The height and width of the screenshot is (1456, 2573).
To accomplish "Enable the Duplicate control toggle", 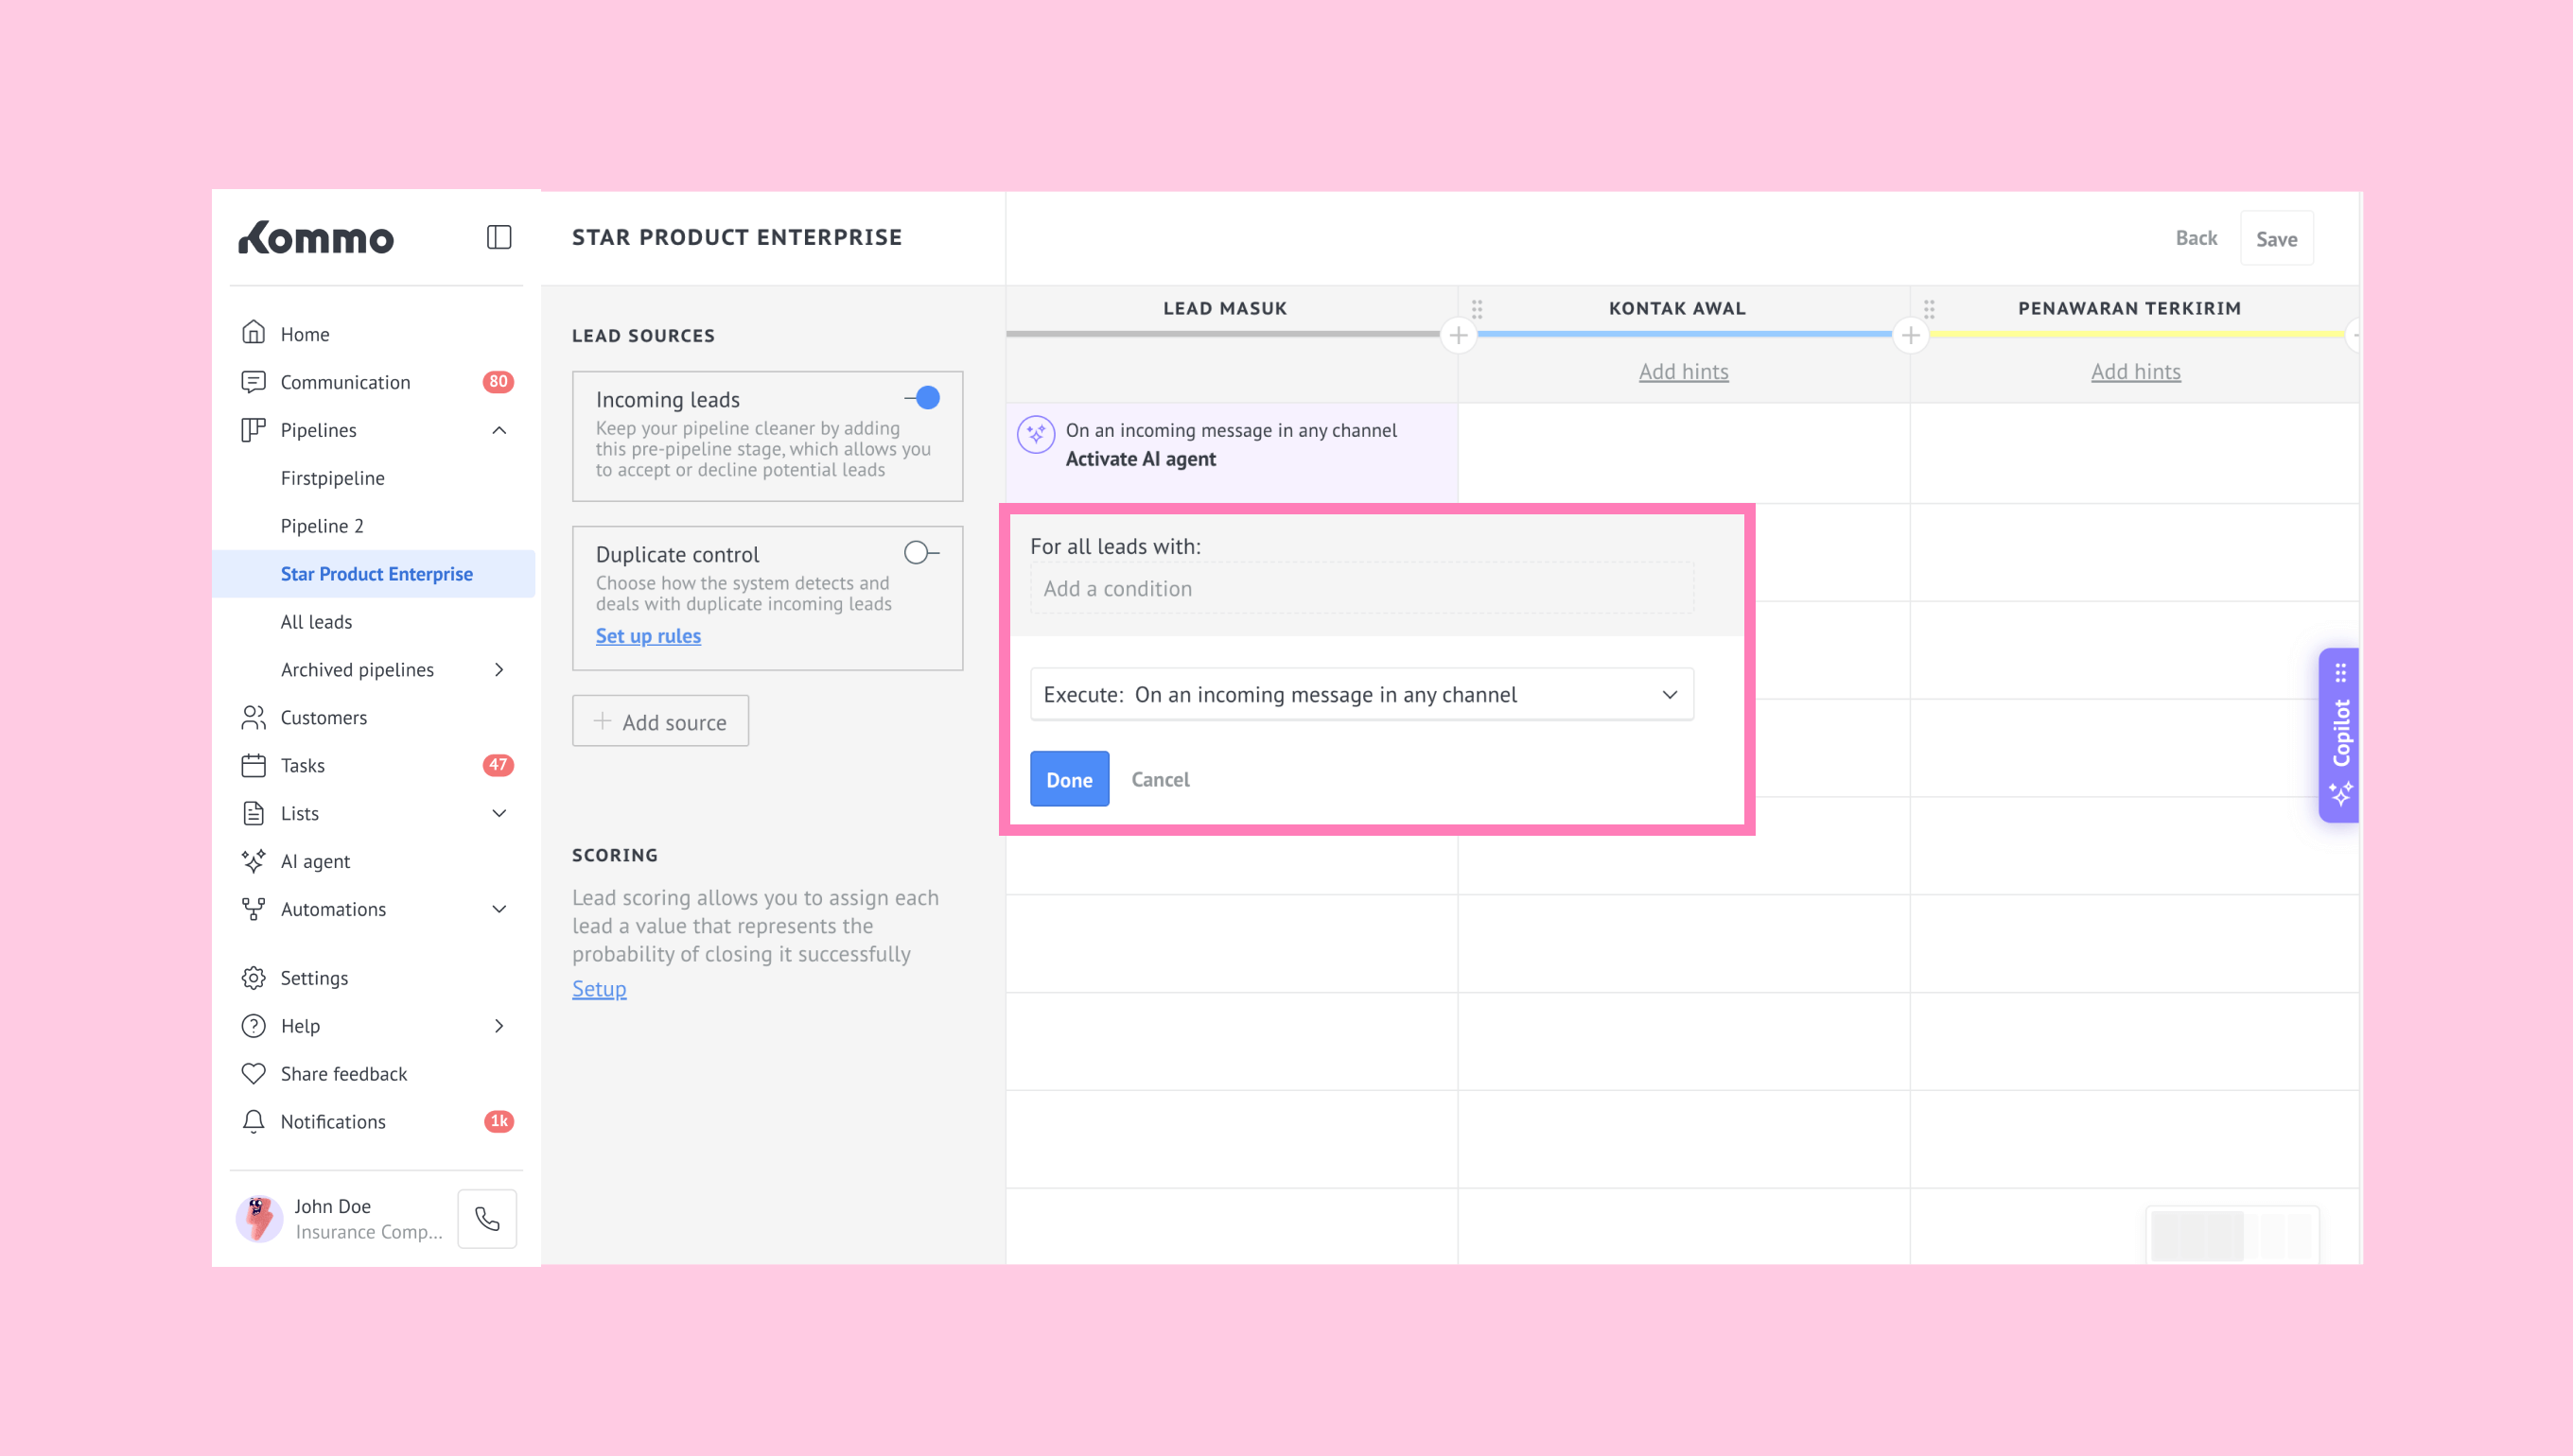I will 920,553.
